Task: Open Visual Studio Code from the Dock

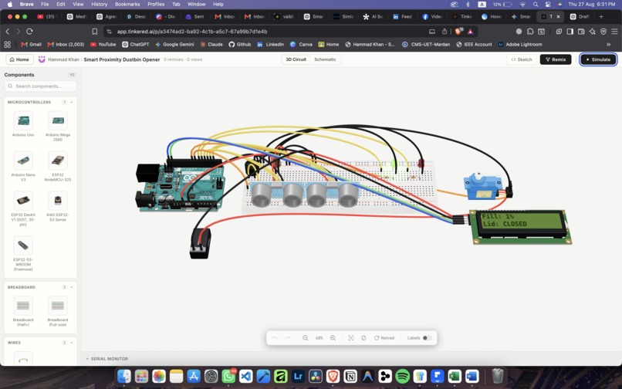Action: [246, 376]
